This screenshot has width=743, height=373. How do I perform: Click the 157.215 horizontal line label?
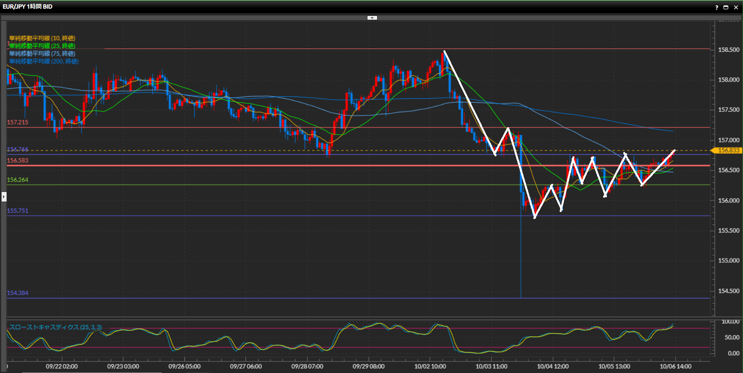[18, 122]
